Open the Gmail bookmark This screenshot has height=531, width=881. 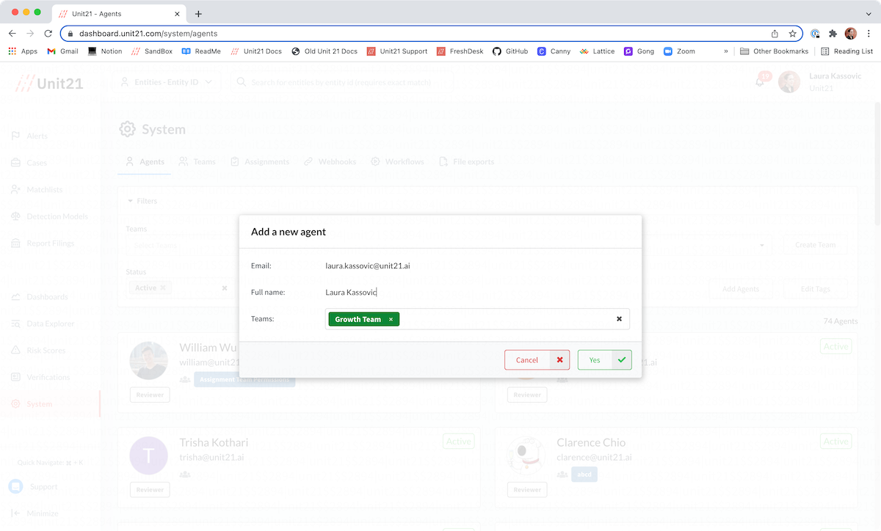62,51
